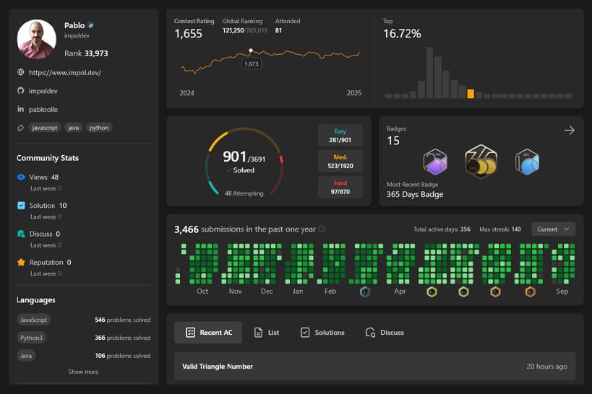Open the 365 Days badge medal
Screen dimensions: 592x394
pyautogui.click(x=481, y=162)
